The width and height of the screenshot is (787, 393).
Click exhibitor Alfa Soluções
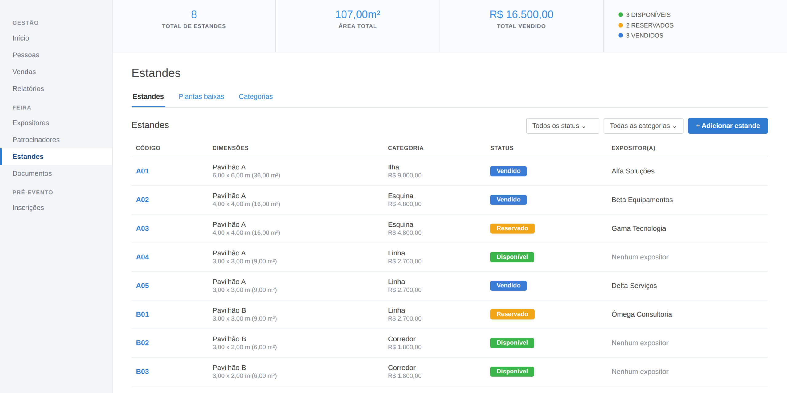tap(633, 171)
